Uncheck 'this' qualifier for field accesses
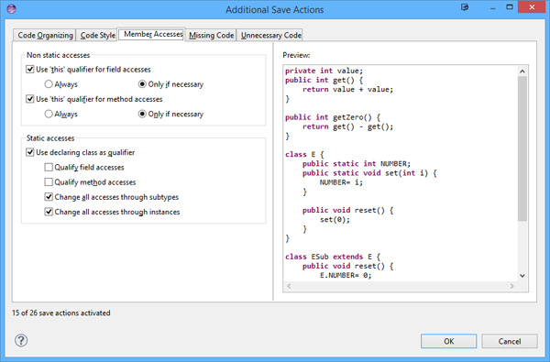The height and width of the screenshot is (362, 550). point(30,69)
